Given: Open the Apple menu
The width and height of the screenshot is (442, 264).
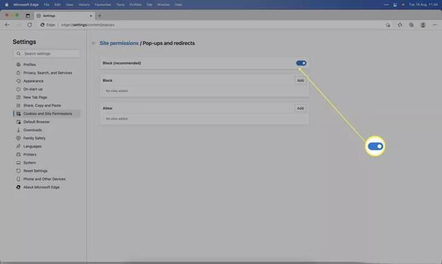Looking at the screenshot, I should click(6, 5).
